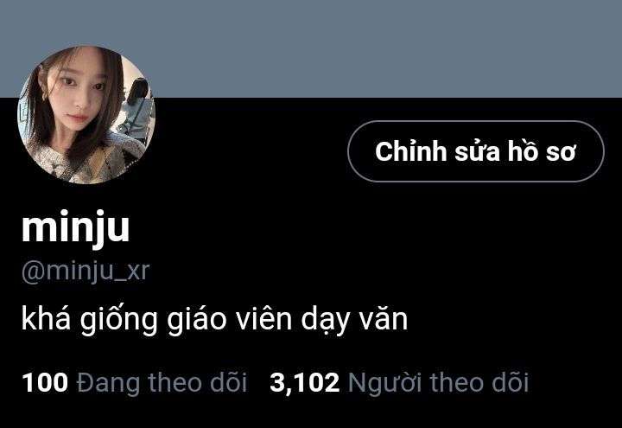Tap the "theo dõi" text after Người

tap(479, 383)
